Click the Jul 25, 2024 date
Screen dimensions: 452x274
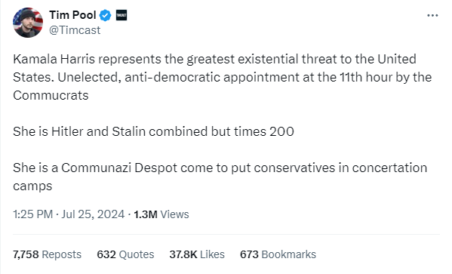(x=93, y=214)
